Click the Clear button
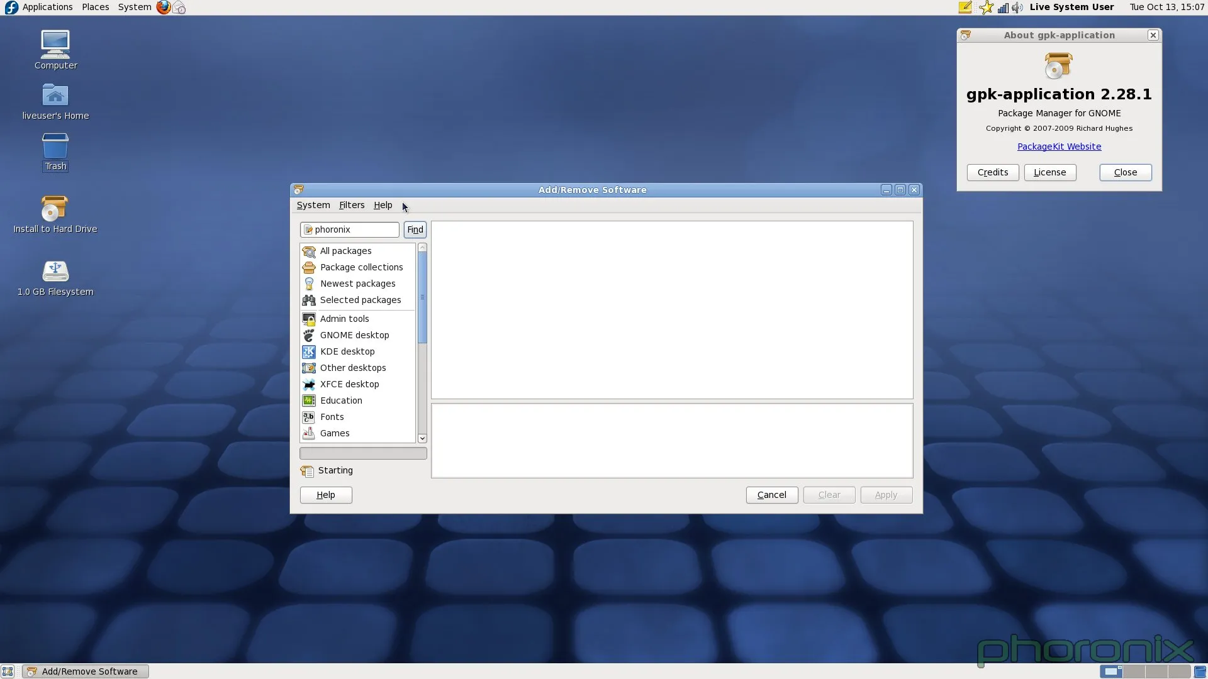1208x679 pixels. coord(829,495)
